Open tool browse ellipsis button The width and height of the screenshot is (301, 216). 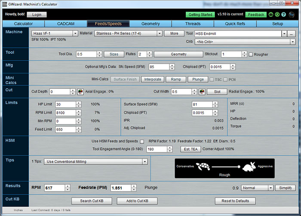point(291,34)
